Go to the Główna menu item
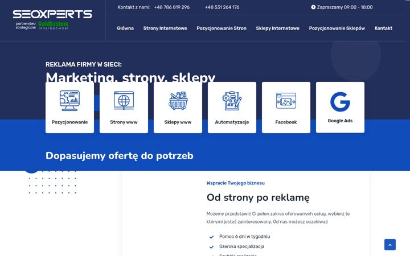Image resolution: width=410 pixels, height=256 pixels. click(125, 28)
